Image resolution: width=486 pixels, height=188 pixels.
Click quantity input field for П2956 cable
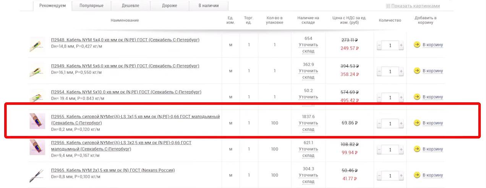pos(390,150)
